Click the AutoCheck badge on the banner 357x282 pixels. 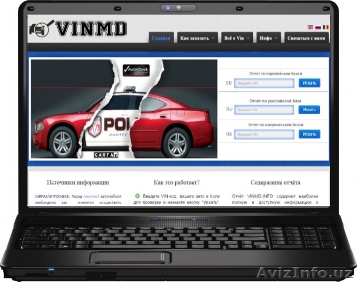[x=136, y=70]
